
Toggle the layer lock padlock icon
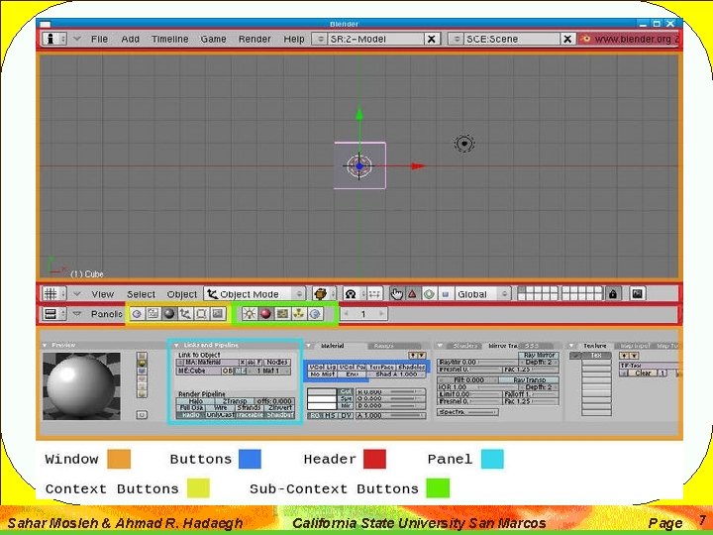613,294
